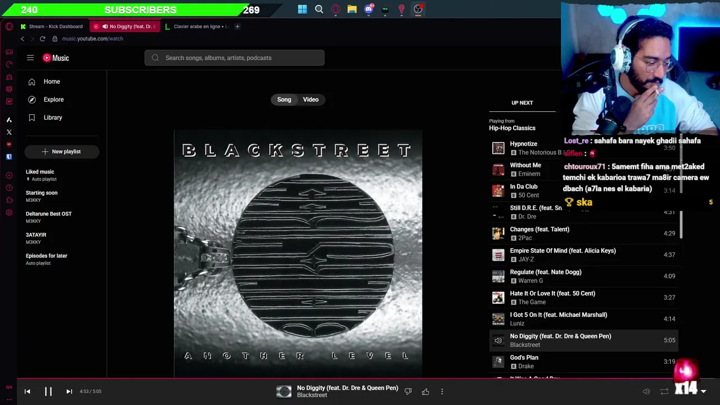Dislike the song No Diggity
This screenshot has height=405, width=720.
pos(408,391)
